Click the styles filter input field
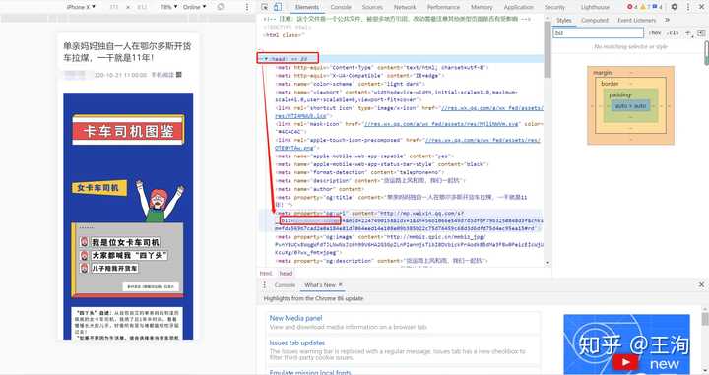709x375 pixels. tap(599, 33)
